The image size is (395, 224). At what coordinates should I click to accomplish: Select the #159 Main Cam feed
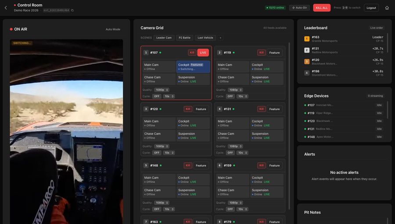pos(233,179)
